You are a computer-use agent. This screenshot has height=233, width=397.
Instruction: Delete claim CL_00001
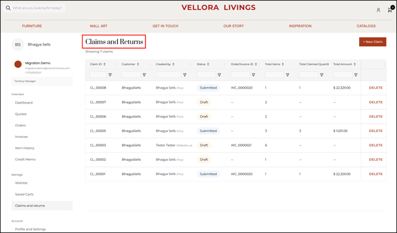376,174
